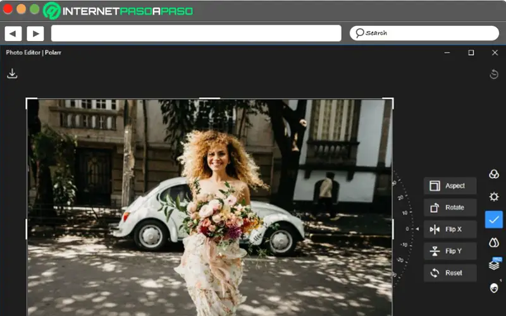Click the yellow macOS minimize dot
This screenshot has width=506, height=316.
(x=22, y=9)
